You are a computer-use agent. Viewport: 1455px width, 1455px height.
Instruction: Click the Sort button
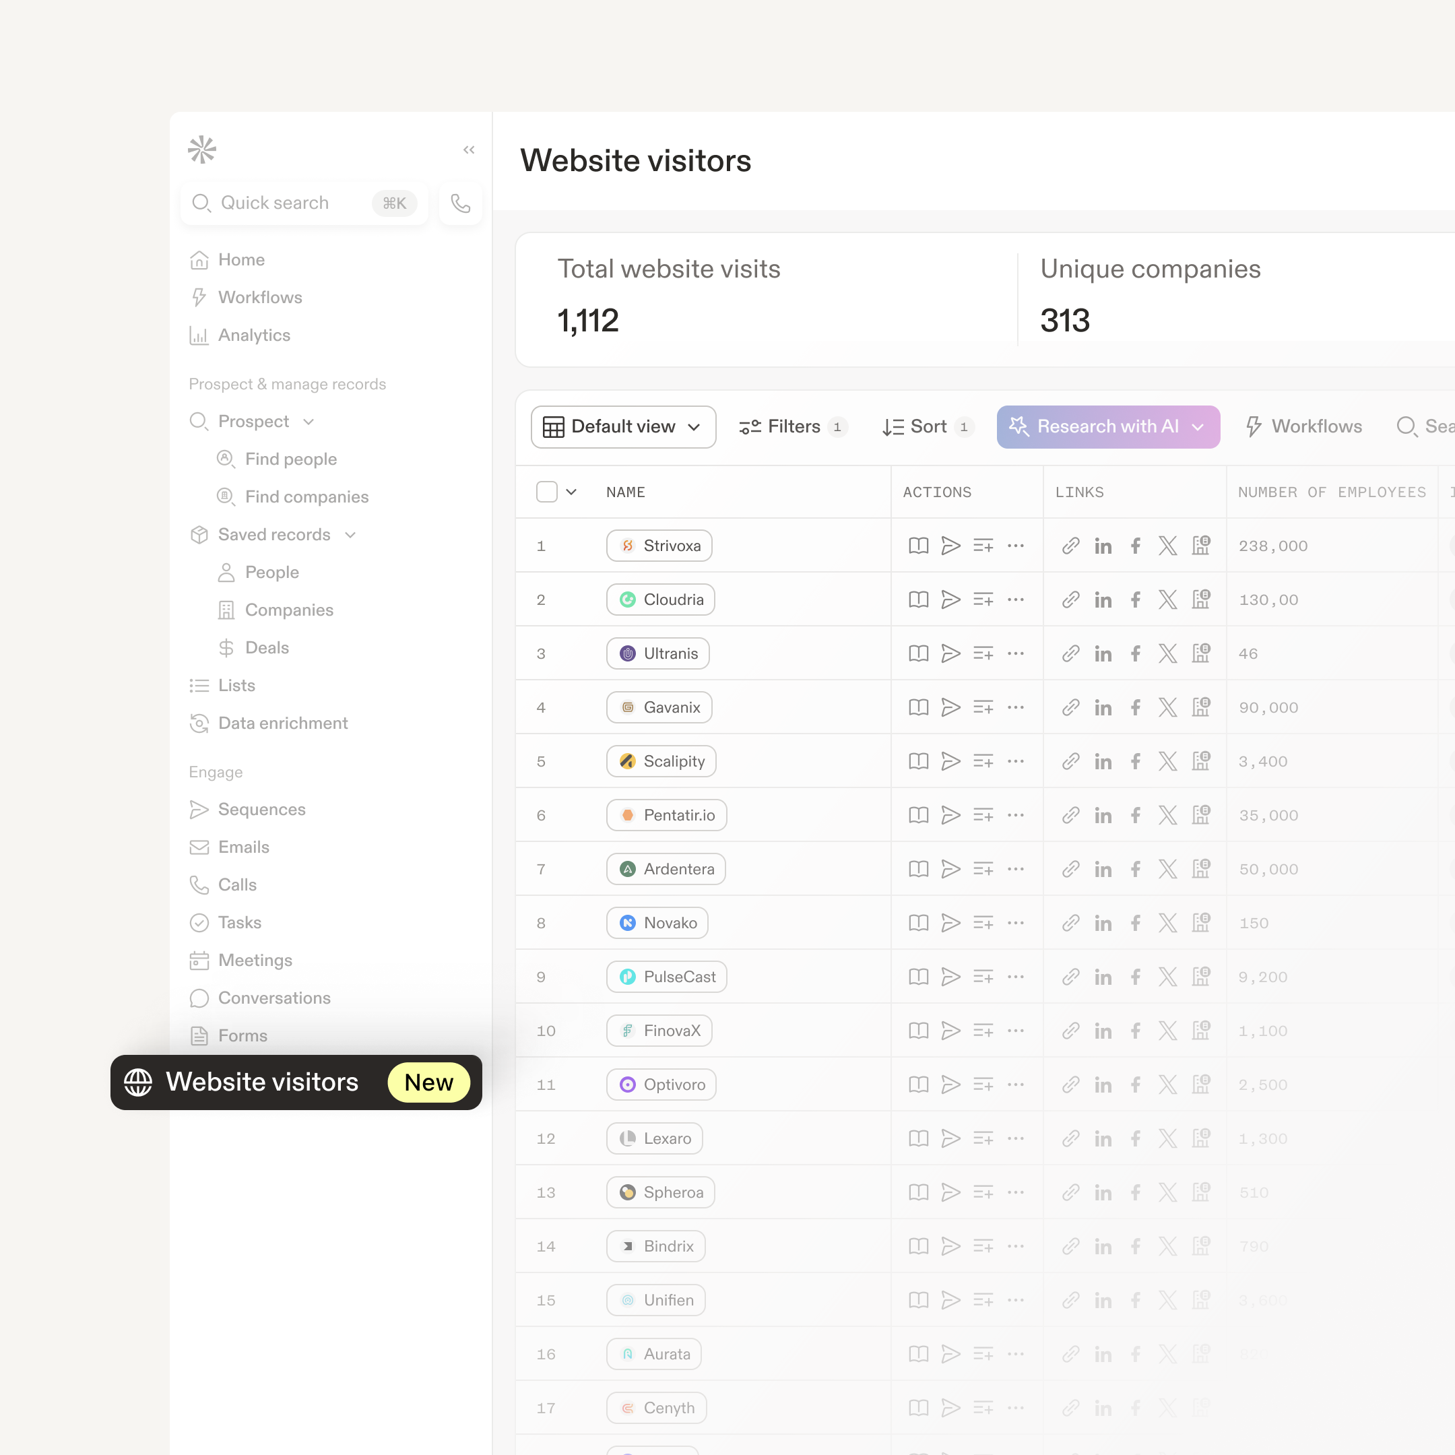(926, 426)
